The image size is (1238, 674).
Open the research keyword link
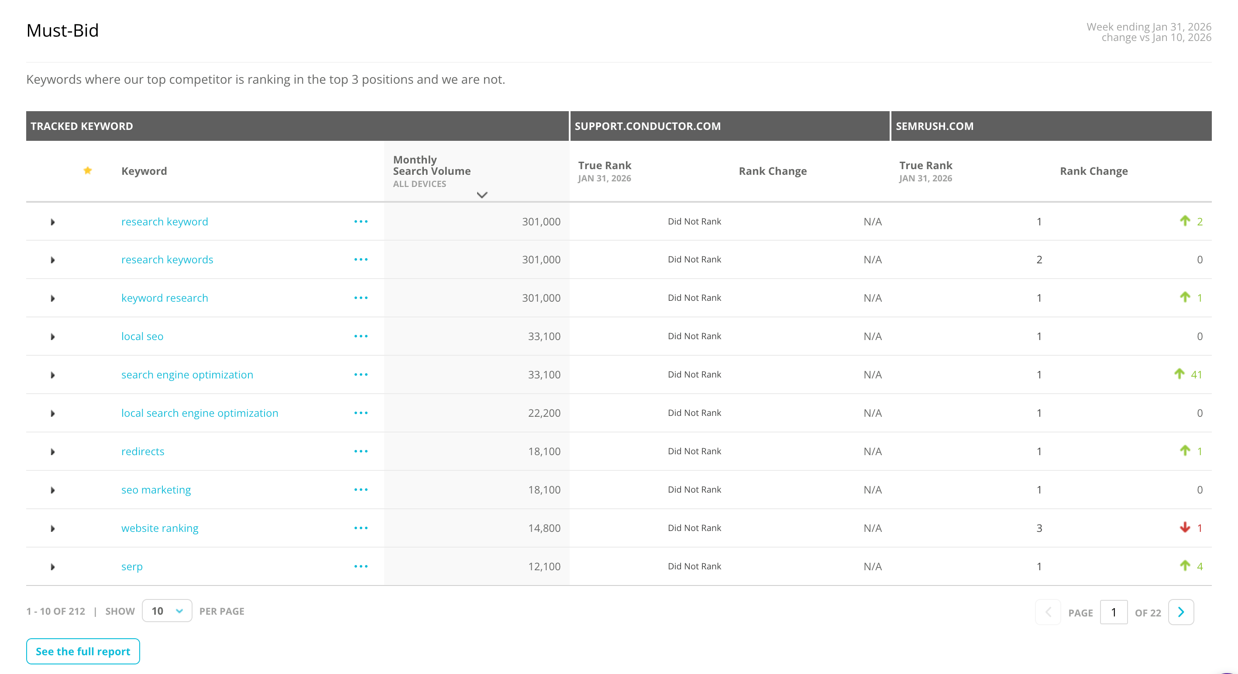(x=165, y=222)
